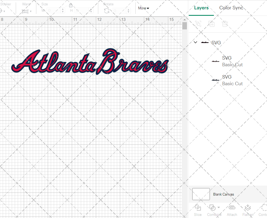Select the Slice tool
The image size is (267, 218).
click(x=198, y=210)
